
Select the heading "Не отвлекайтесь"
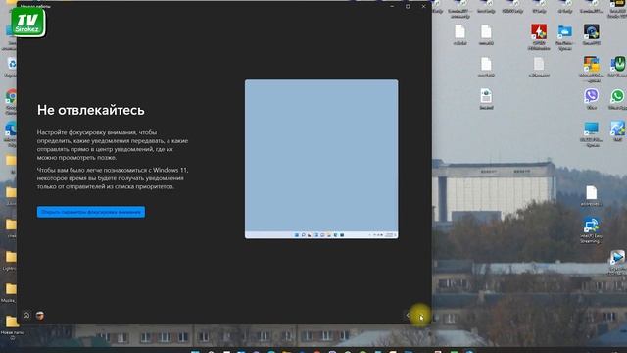pos(91,110)
